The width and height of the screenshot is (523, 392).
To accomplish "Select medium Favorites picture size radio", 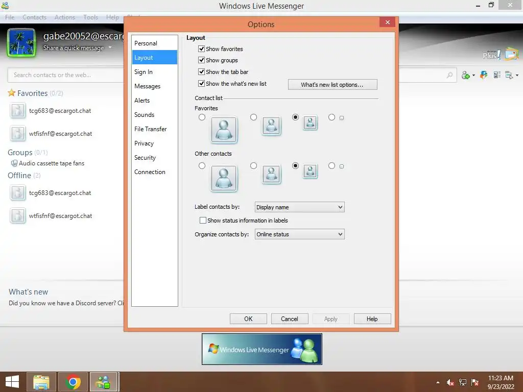I will click(253, 117).
